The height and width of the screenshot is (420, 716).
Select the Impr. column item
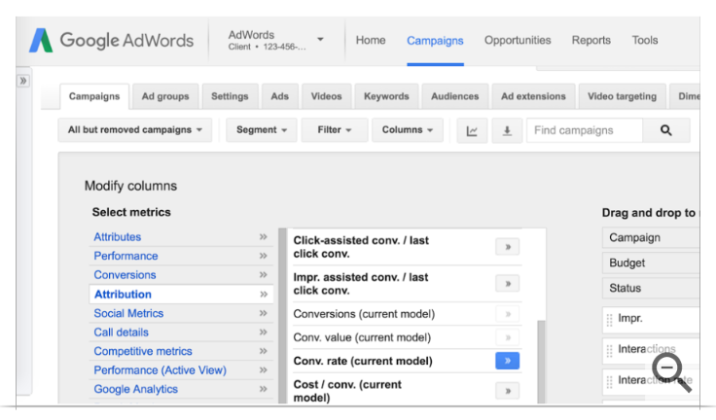pyautogui.click(x=652, y=320)
